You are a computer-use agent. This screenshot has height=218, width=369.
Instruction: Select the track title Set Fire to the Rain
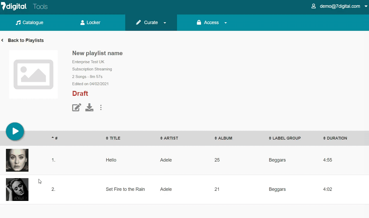(125, 189)
